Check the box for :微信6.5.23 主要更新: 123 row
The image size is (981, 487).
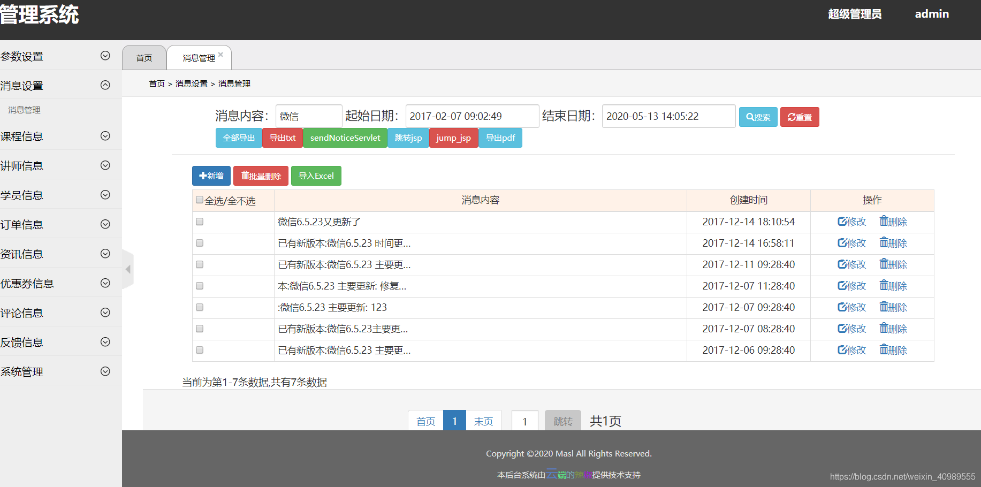click(x=200, y=307)
